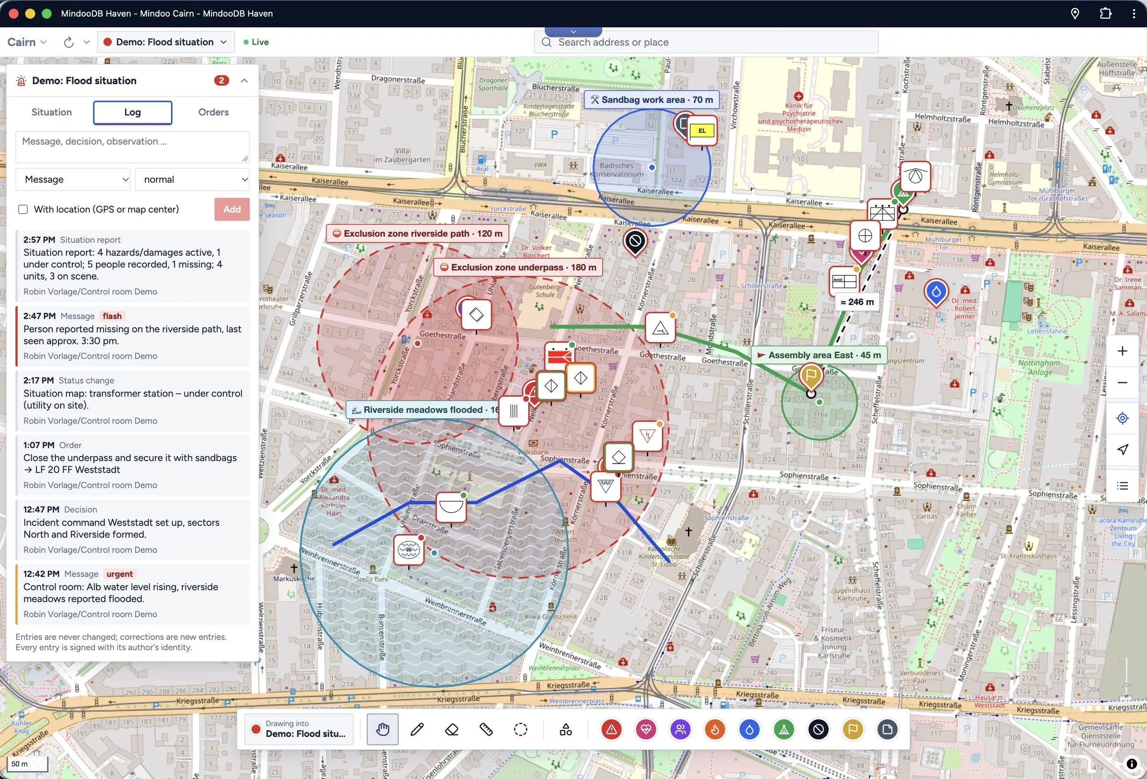
Task: Open the Demo: Flood situation incident selector
Action: click(x=165, y=42)
